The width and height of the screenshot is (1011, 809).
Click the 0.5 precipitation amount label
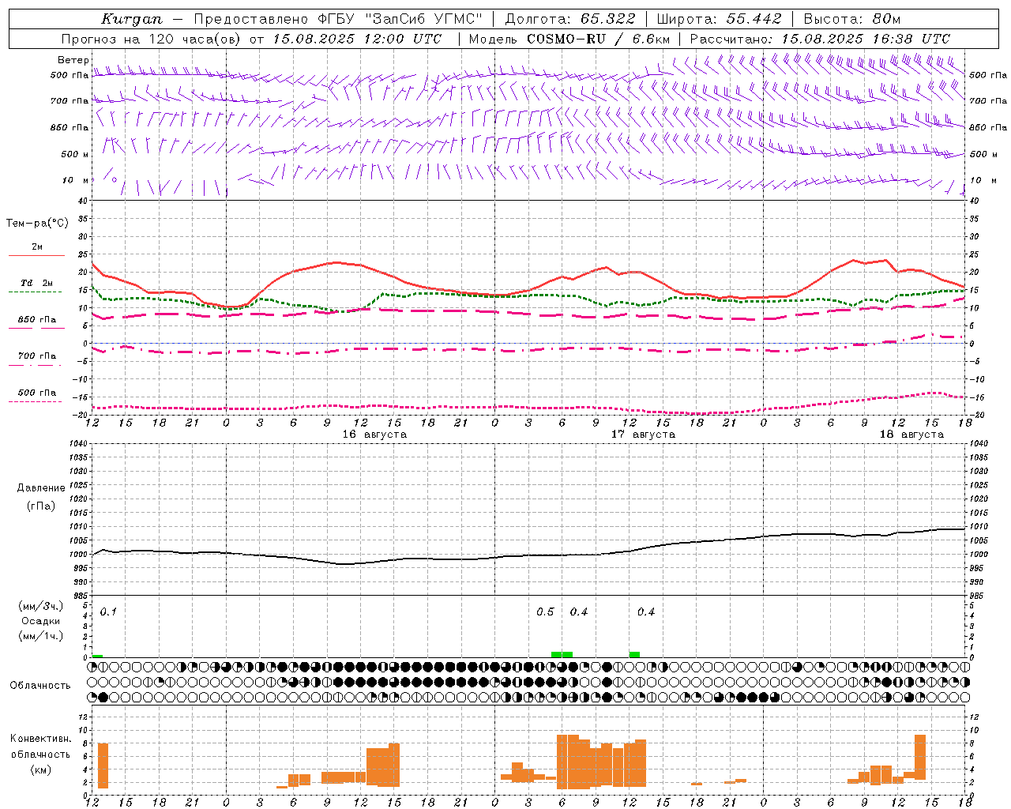pos(545,611)
